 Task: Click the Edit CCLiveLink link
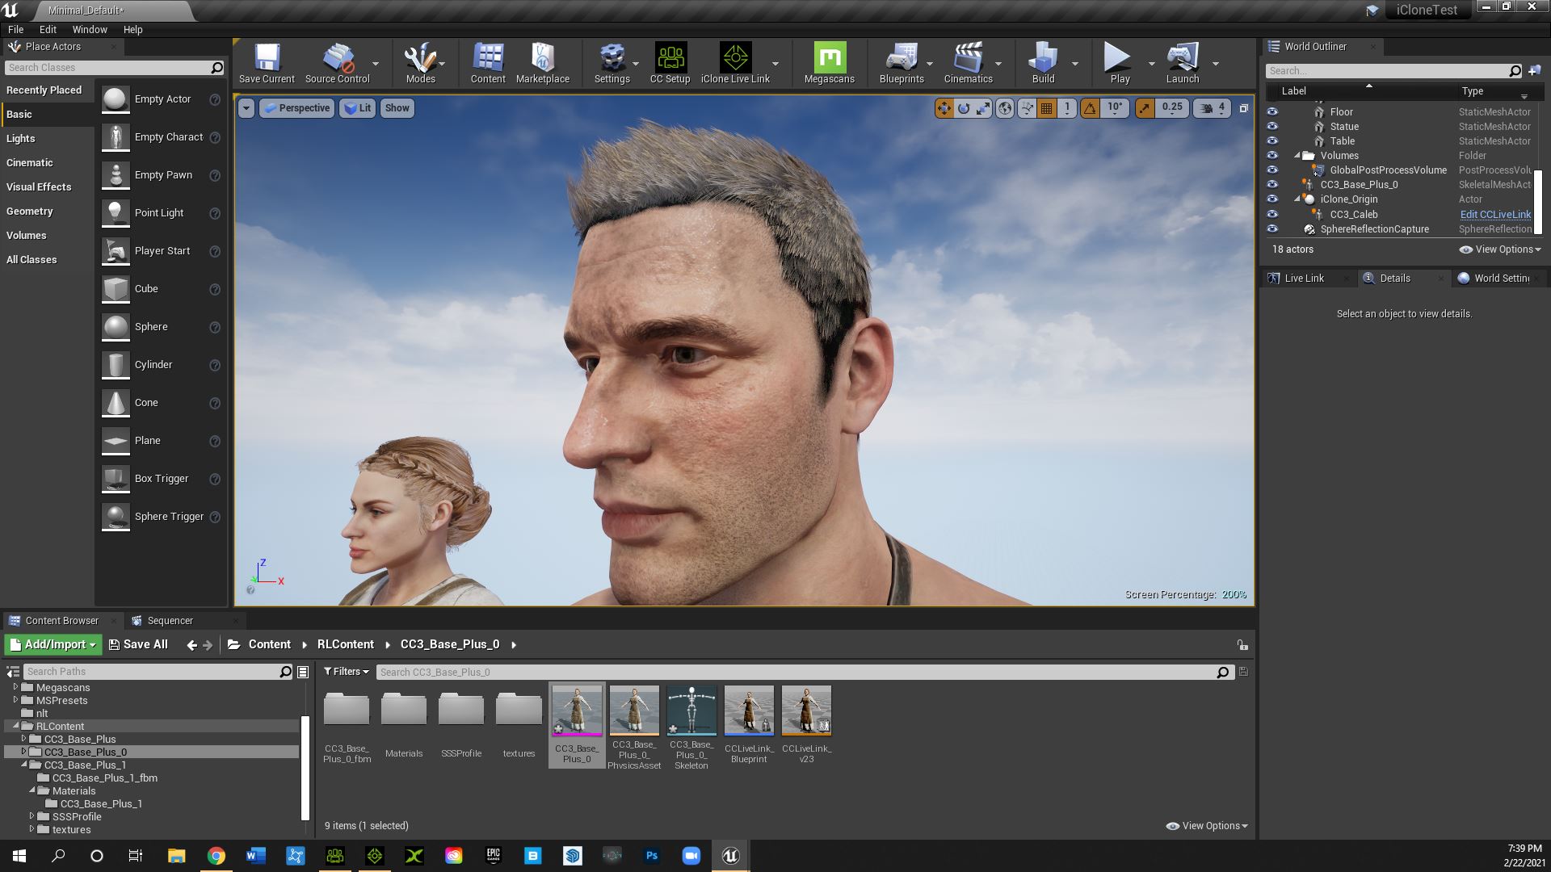point(1495,215)
